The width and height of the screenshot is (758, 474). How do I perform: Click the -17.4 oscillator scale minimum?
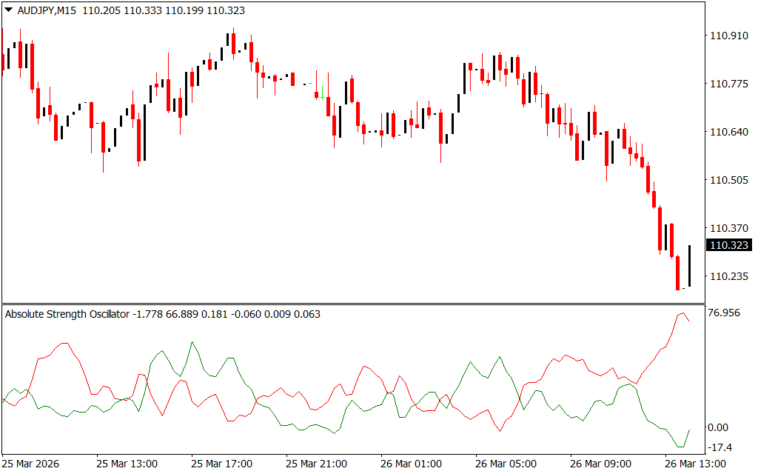pyautogui.click(x=720, y=447)
